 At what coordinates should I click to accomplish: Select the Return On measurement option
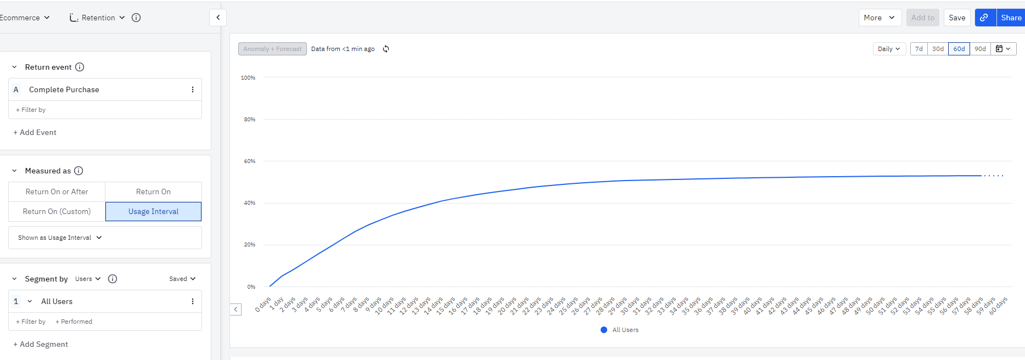153,192
